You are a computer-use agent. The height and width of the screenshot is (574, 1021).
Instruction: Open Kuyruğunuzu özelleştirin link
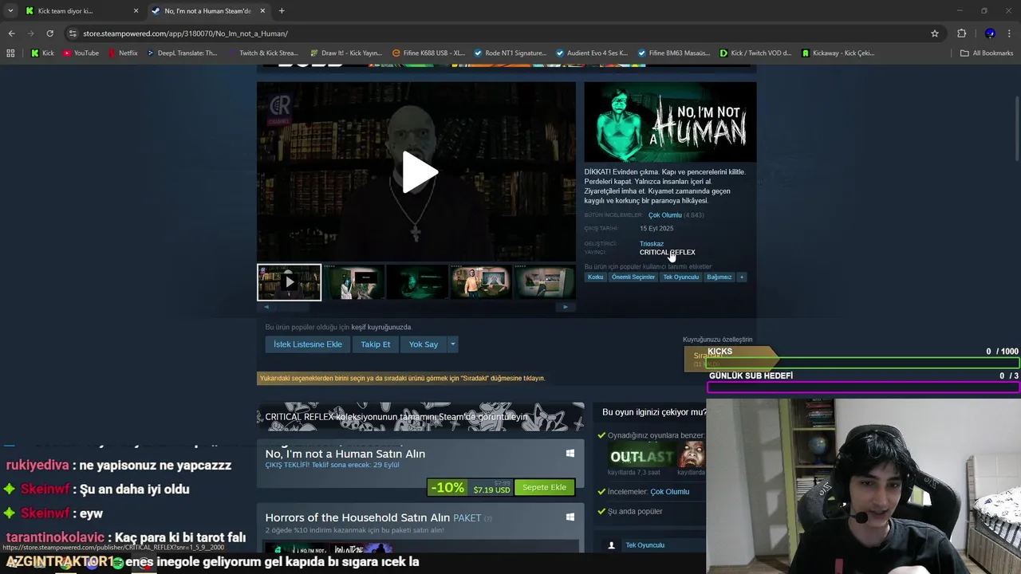coord(717,340)
